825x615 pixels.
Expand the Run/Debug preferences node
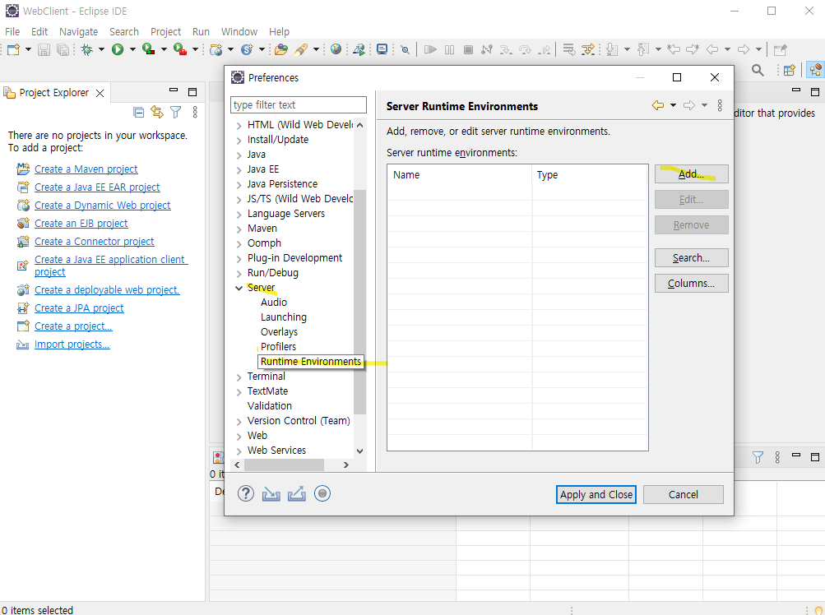pos(239,273)
